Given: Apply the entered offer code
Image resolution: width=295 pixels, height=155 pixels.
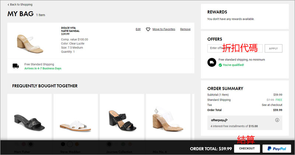Looking at the screenshot, I should [273, 48].
